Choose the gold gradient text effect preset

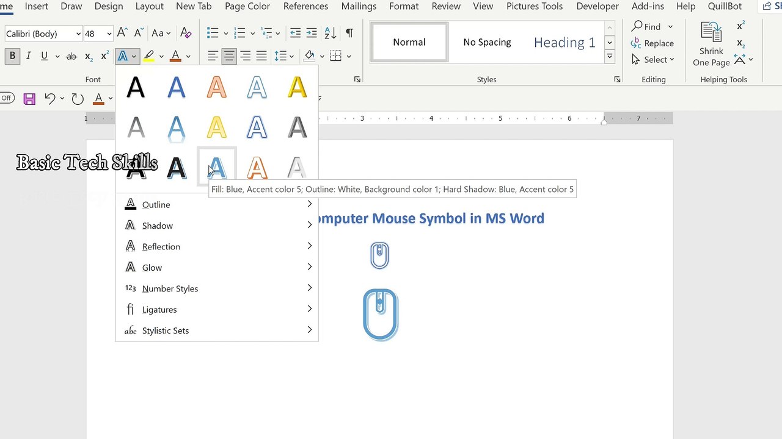point(298,87)
